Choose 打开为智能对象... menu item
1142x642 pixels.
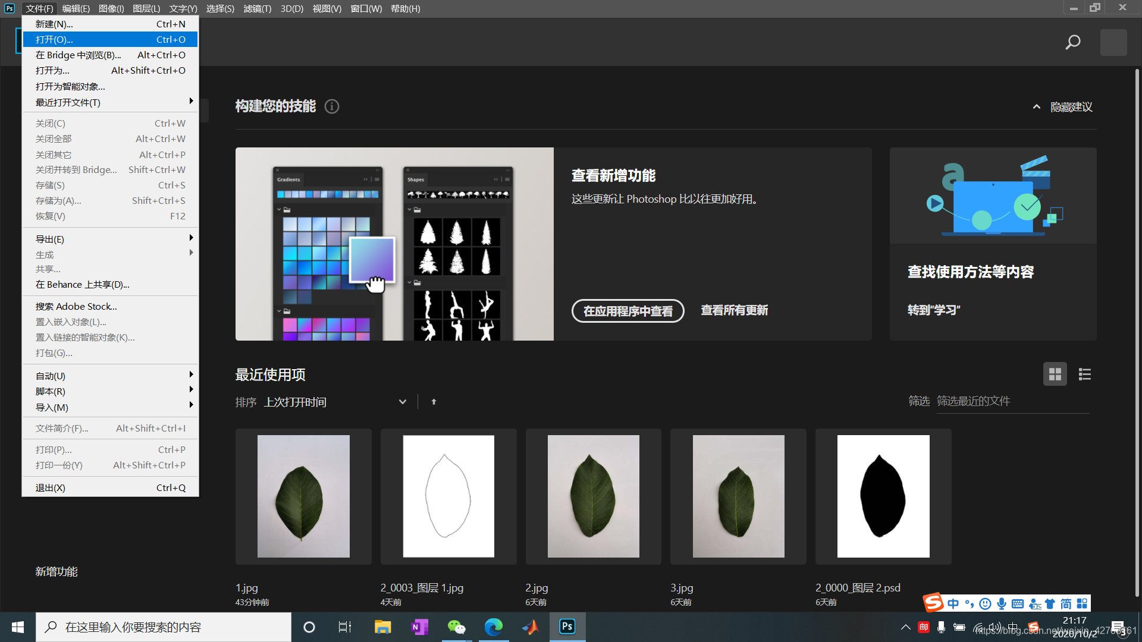coord(110,86)
